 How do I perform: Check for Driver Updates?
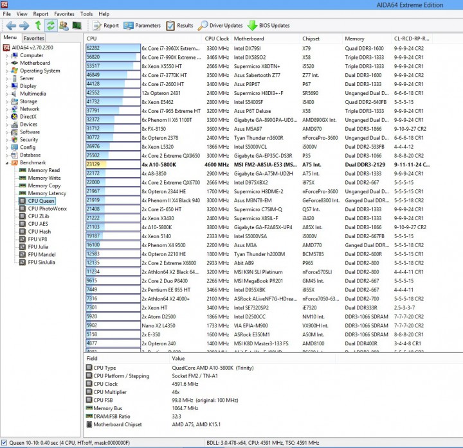(221, 26)
